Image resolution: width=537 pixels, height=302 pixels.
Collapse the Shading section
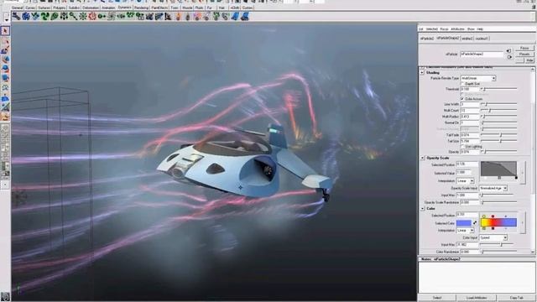(422, 73)
